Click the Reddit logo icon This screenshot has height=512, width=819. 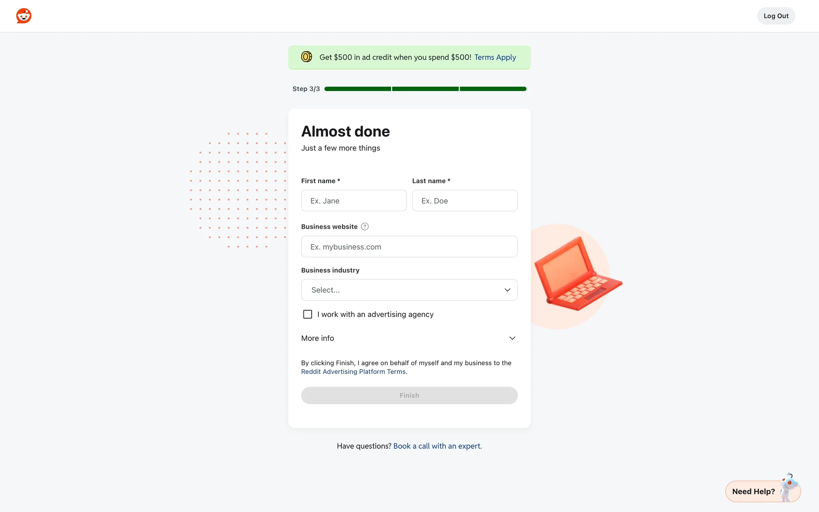24,16
